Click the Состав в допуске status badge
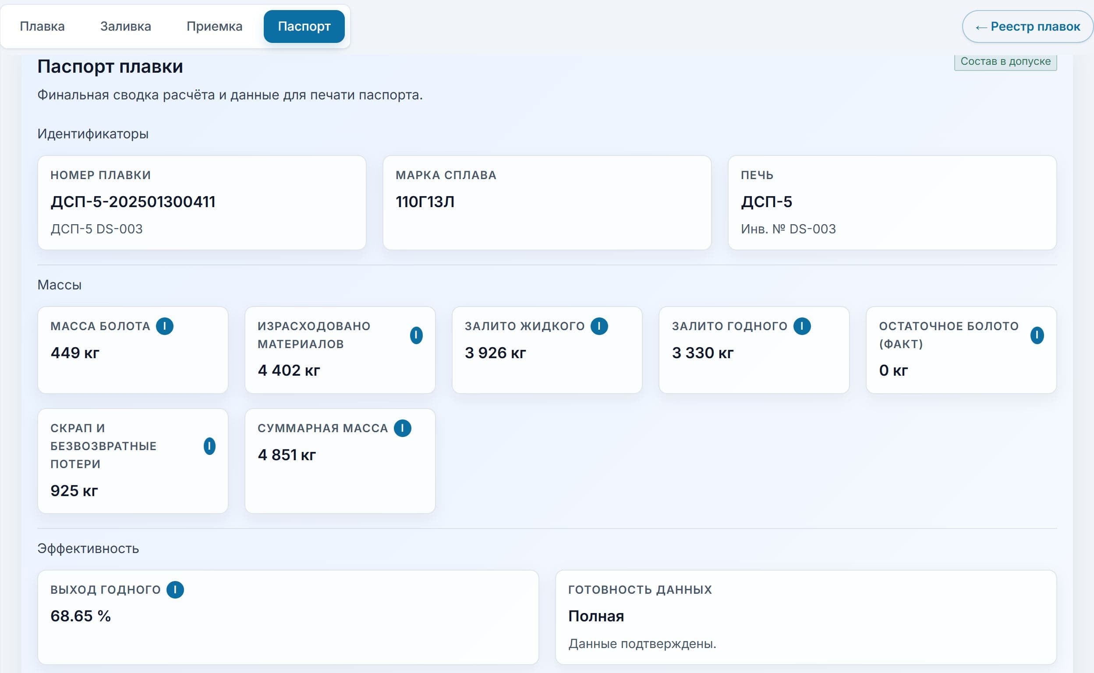 (x=1005, y=61)
